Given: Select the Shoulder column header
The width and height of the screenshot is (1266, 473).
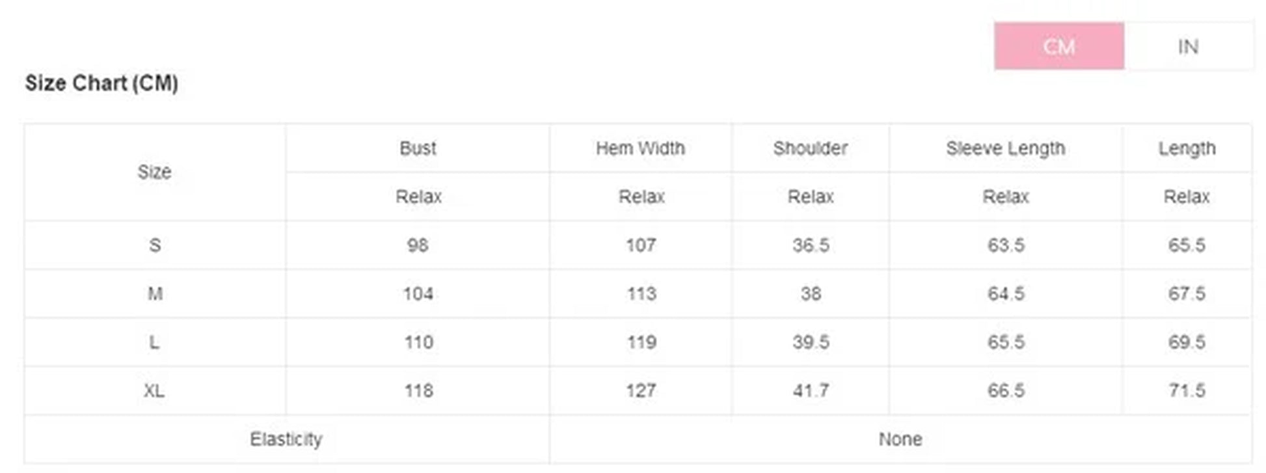Looking at the screenshot, I should [x=810, y=148].
